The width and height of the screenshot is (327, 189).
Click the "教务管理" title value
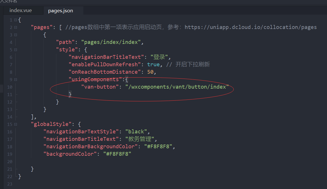(x=140, y=139)
